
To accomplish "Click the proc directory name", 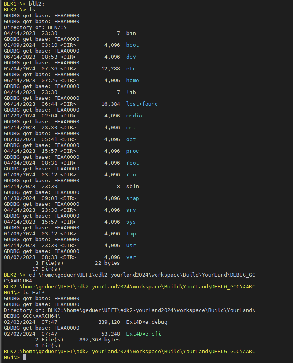I will pos(132,151).
